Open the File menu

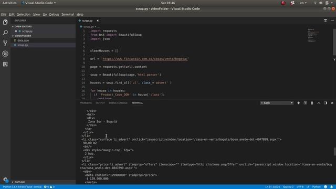[x=4, y=14]
